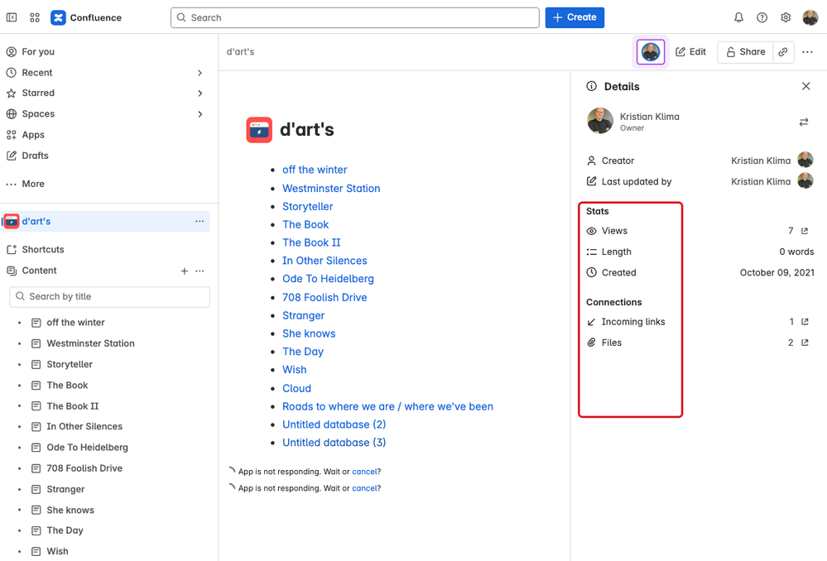Screen dimensions: 827x561
Task: Open profile avatar in top bar
Action: pyautogui.click(x=810, y=17)
